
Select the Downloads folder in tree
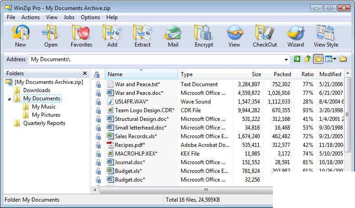(37, 90)
